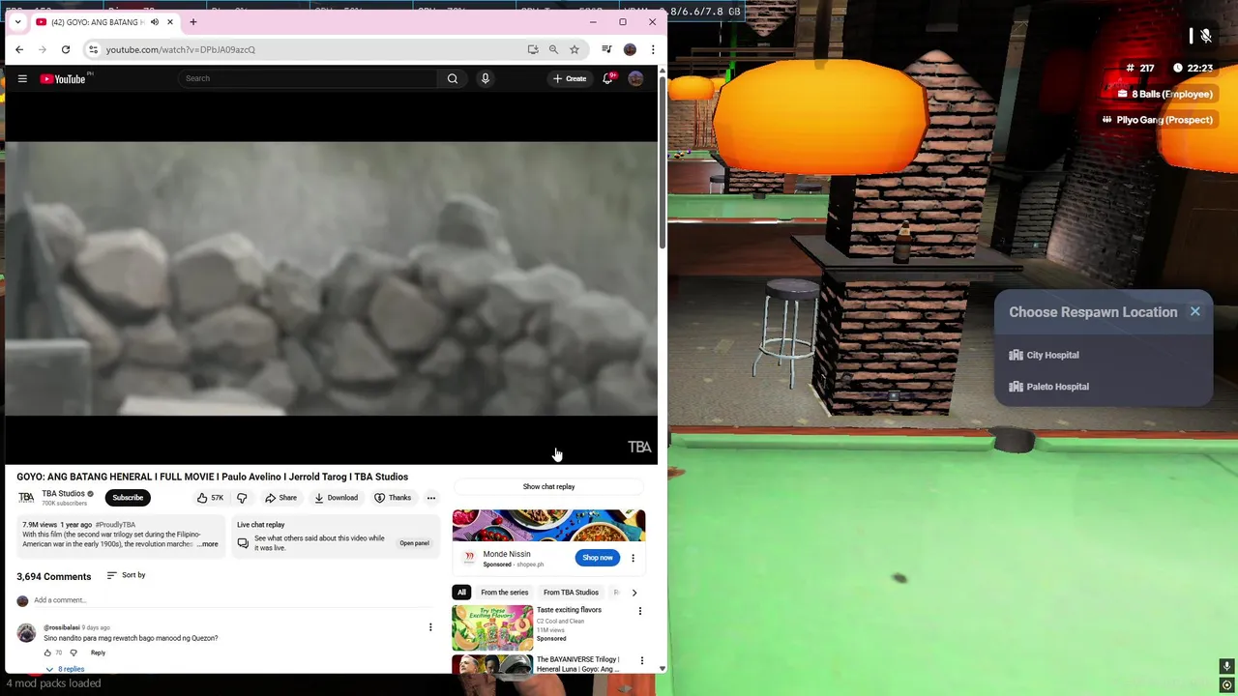This screenshot has height=696, width=1238.
Task: Focus the YouTube search field
Action: tap(308, 78)
